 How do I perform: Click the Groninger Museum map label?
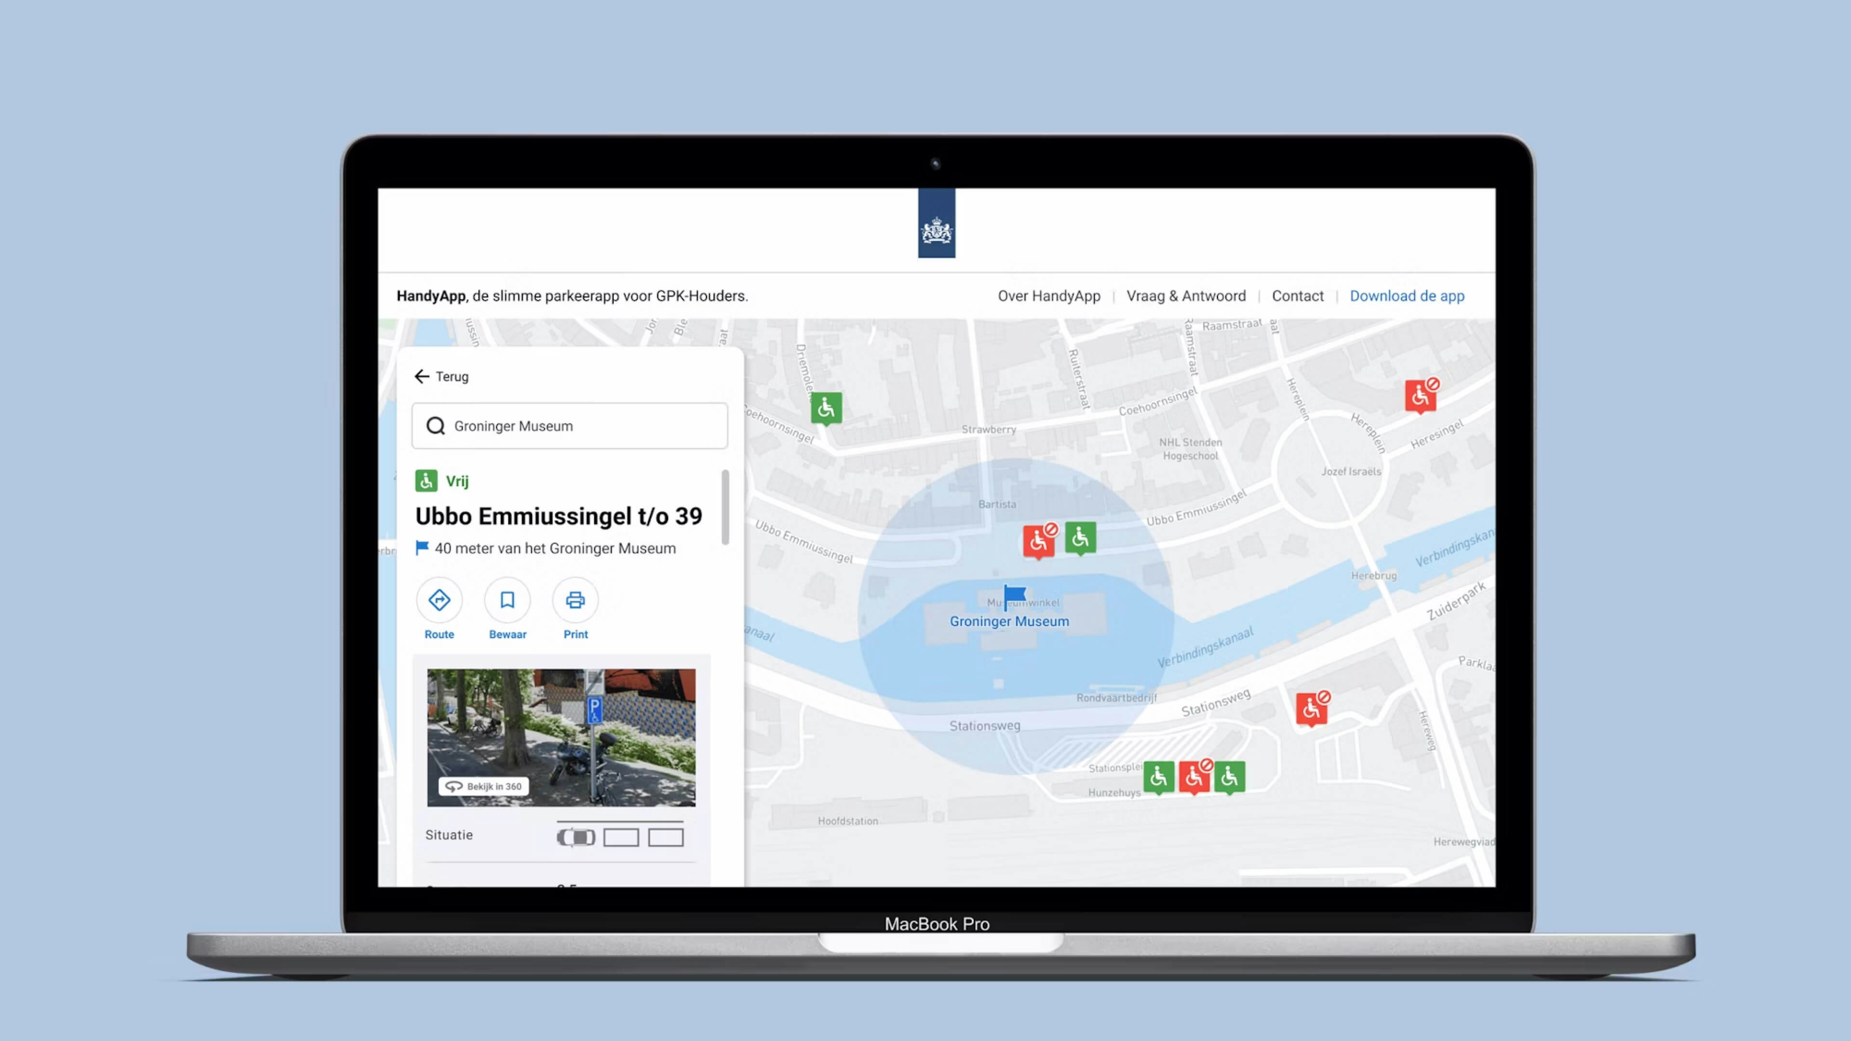pyautogui.click(x=1009, y=621)
